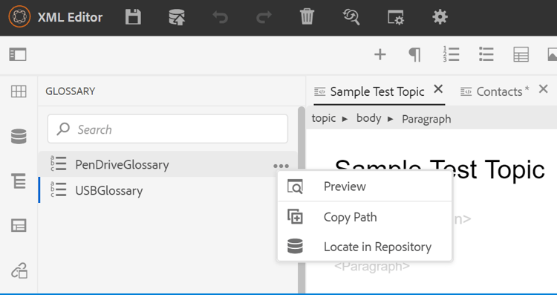Viewport: 557px width, 295px height.
Task: Open Outline view sidebar icon
Action: [x=19, y=181]
